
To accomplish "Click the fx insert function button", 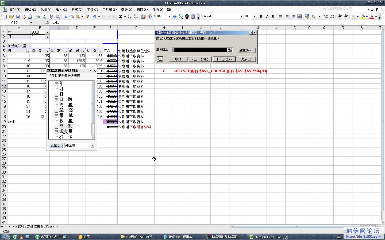I will (48, 23).
